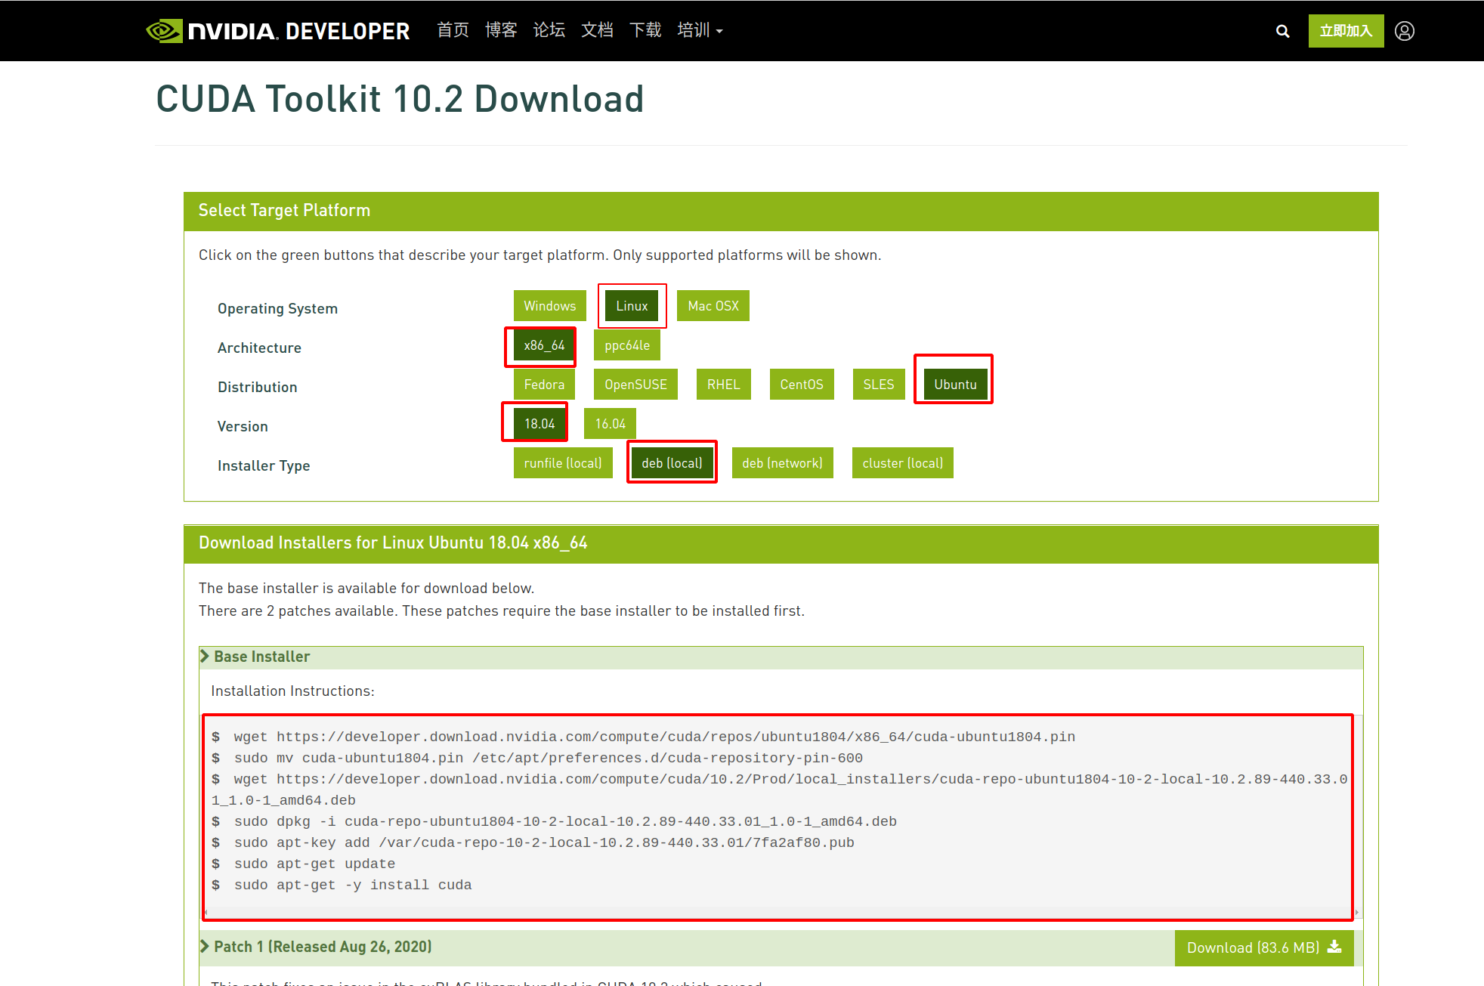Choose the ppc64le architecture
Viewport: 1484px width, 986px height.
click(626, 345)
